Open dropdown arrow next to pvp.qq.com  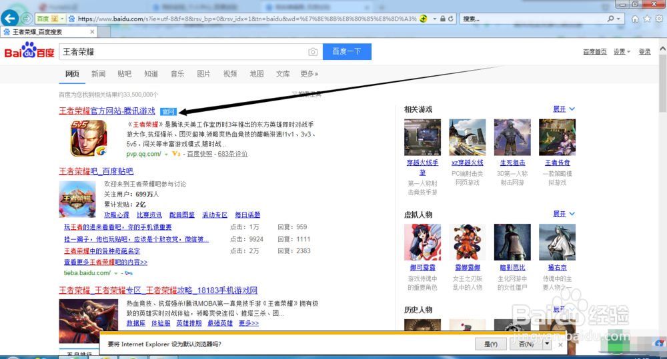coord(166,155)
